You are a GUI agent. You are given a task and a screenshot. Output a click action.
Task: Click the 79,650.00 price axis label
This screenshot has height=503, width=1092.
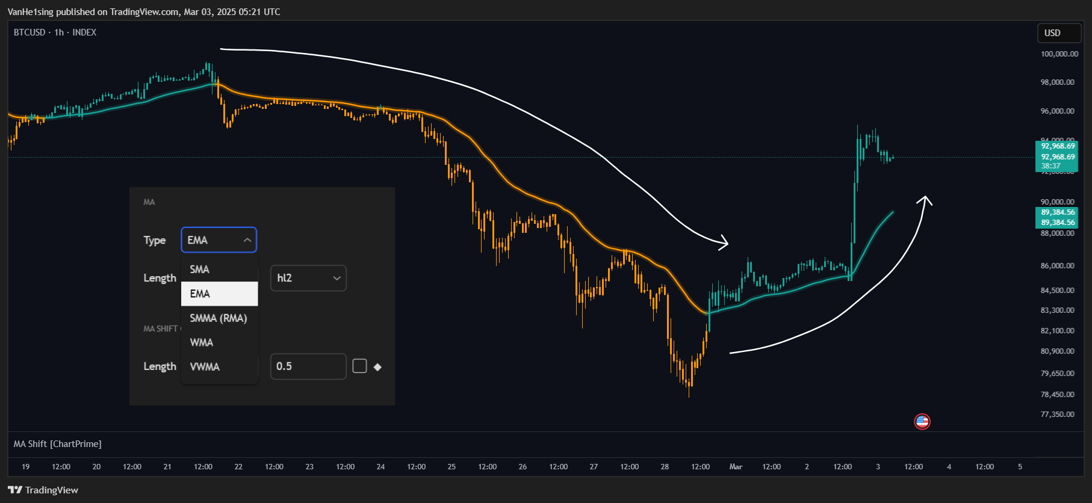pyautogui.click(x=1057, y=374)
